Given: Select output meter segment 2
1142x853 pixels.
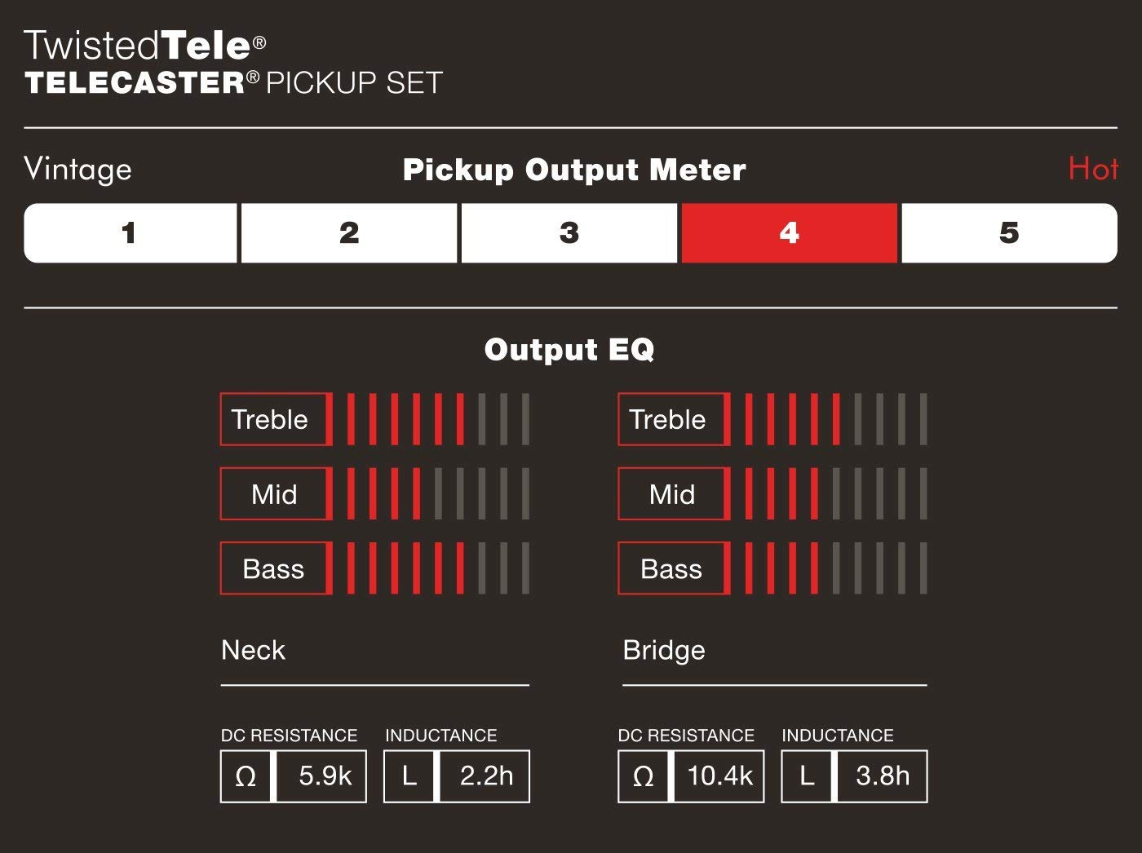Looking at the screenshot, I should (349, 233).
